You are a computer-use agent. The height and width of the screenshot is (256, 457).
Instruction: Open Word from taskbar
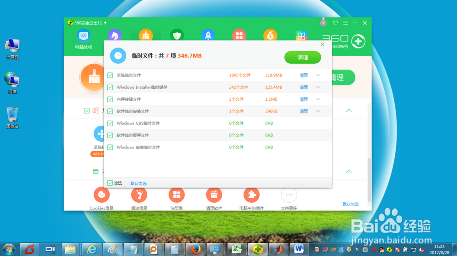click(299, 250)
